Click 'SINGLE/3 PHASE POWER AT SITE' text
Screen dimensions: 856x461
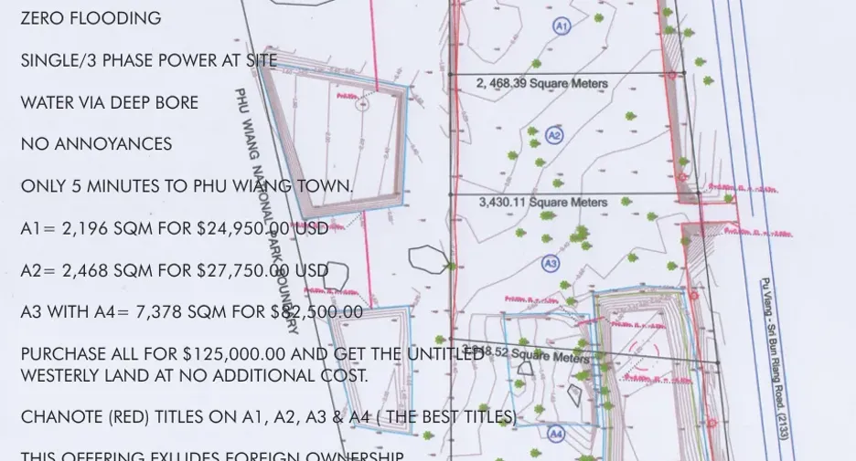[x=149, y=60]
